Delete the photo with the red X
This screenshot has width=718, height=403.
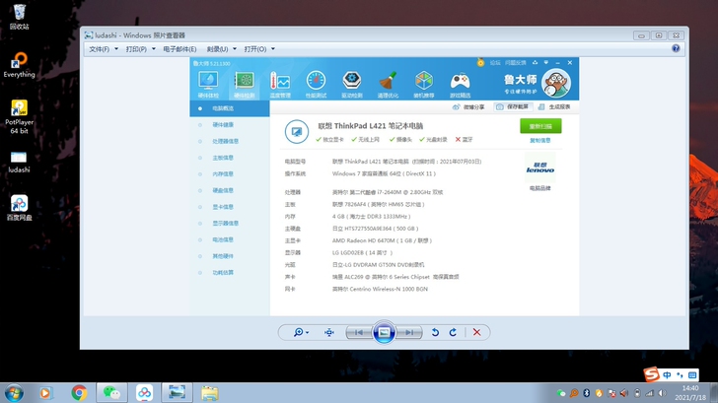476,333
